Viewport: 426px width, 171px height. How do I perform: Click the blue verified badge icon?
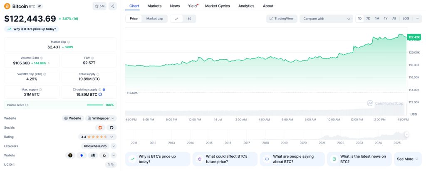pos(104,89)
